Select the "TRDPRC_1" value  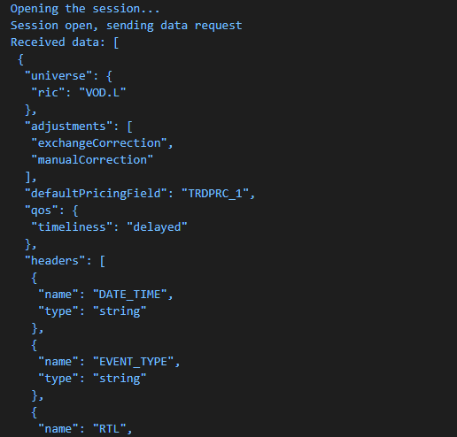coord(215,194)
